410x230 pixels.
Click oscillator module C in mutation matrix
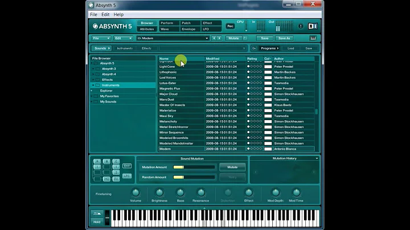click(116, 161)
